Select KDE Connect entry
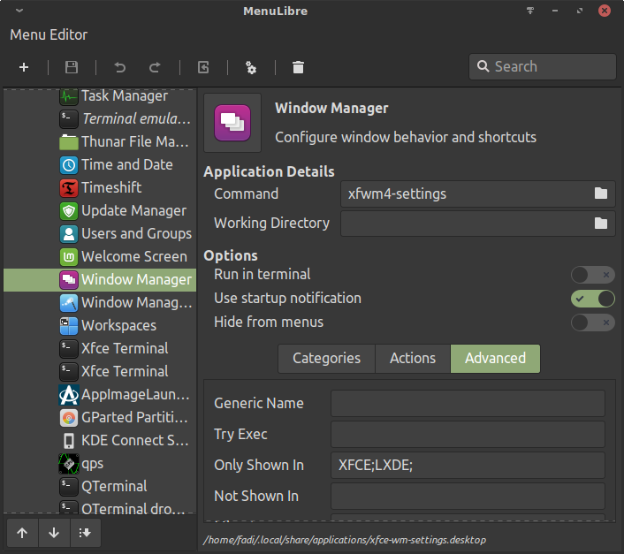This screenshot has width=624, height=554. click(100, 441)
